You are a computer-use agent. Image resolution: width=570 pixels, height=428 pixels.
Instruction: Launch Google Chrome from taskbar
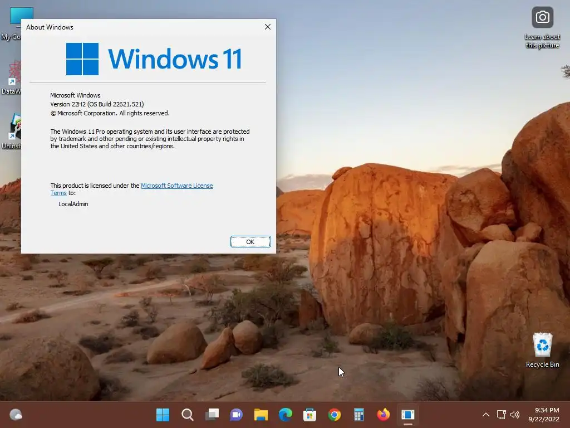pyautogui.click(x=334, y=415)
